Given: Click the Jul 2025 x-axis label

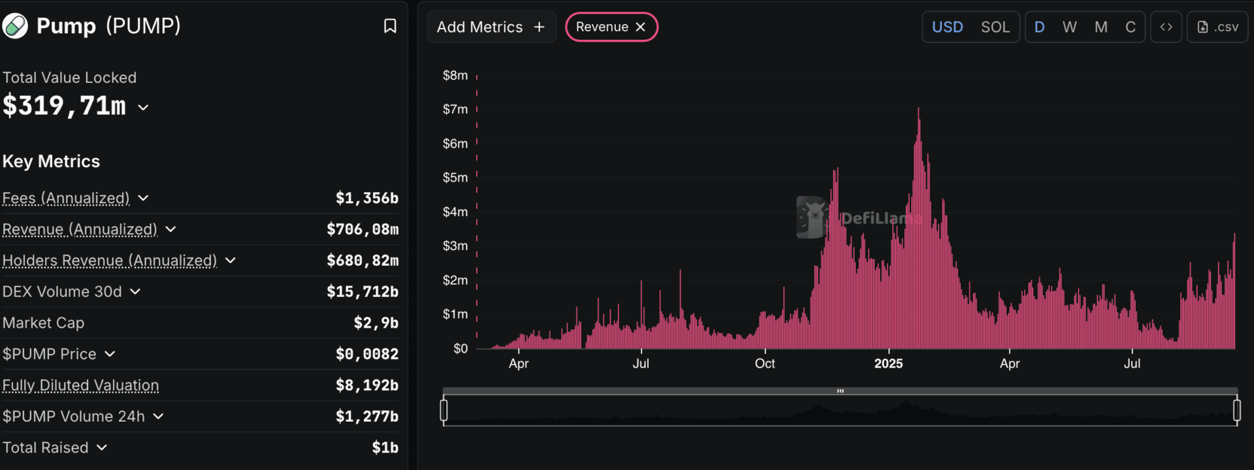Looking at the screenshot, I should coord(1132,364).
